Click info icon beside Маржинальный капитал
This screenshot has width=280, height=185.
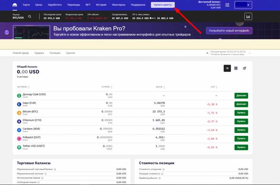point(46,174)
